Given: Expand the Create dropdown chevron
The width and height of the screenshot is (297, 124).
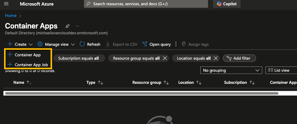Looking at the screenshot, I should [31, 45].
